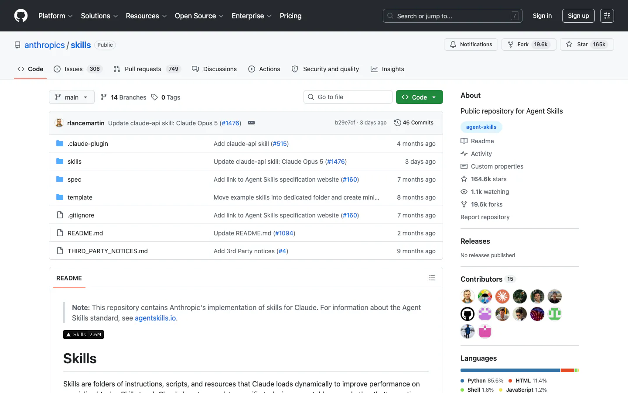The height and width of the screenshot is (393, 628).
Task: Open the THIRD_PARTY_NOTICES.md file
Action: coord(108,251)
